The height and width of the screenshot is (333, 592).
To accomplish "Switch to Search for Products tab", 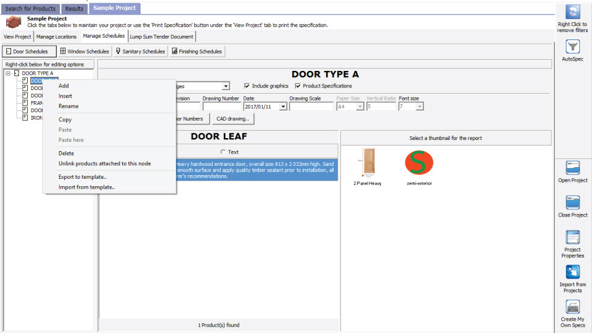I will (30, 8).
